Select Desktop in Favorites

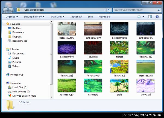click(17, 28)
